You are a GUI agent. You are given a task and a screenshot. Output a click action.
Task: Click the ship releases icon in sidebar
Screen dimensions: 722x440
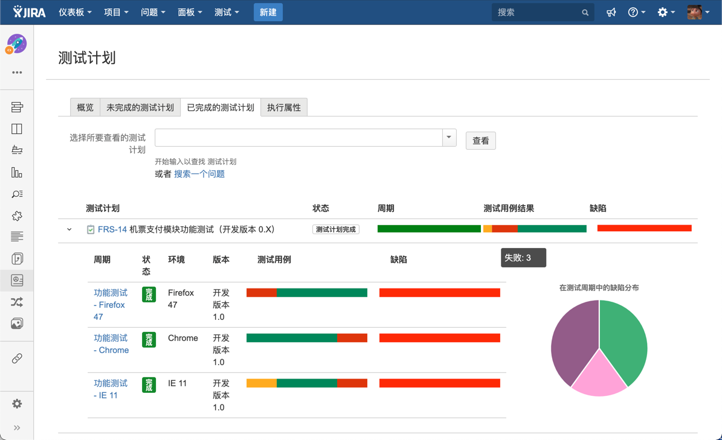(17, 150)
